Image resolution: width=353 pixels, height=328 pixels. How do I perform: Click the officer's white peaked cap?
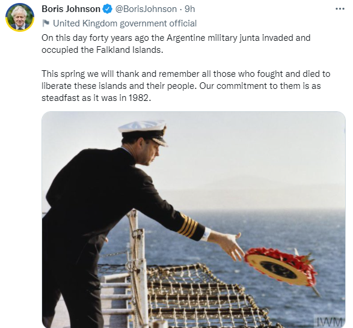(x=143, y=132)
